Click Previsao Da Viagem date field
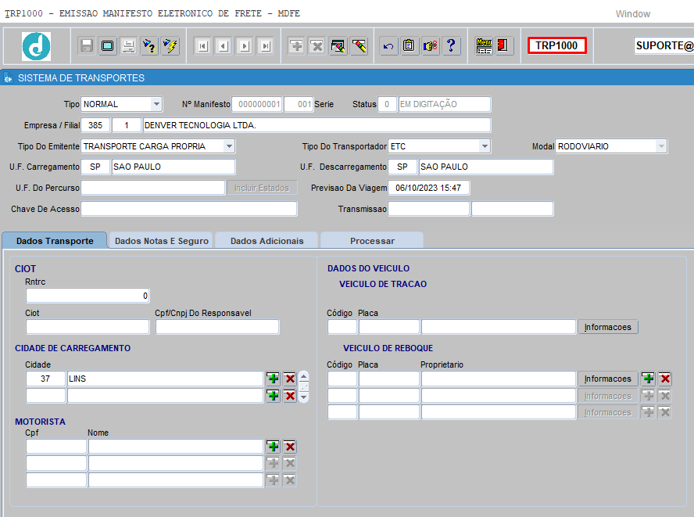The height and width of the screenshot is (517, 694). [428, 188]
